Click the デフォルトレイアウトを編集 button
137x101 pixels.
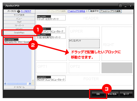[110, 11]
